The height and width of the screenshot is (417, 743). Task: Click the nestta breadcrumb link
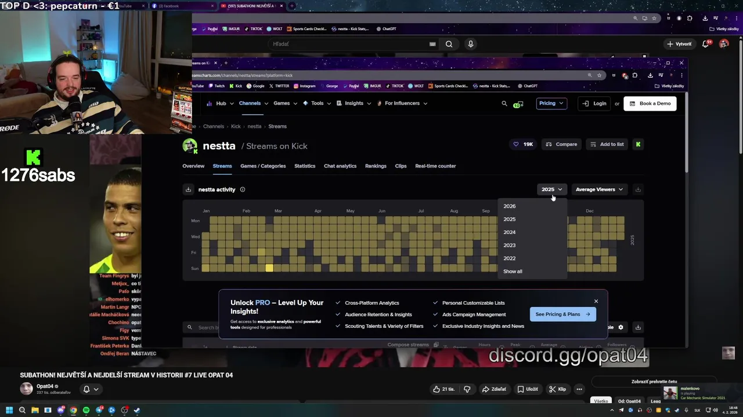254,126
